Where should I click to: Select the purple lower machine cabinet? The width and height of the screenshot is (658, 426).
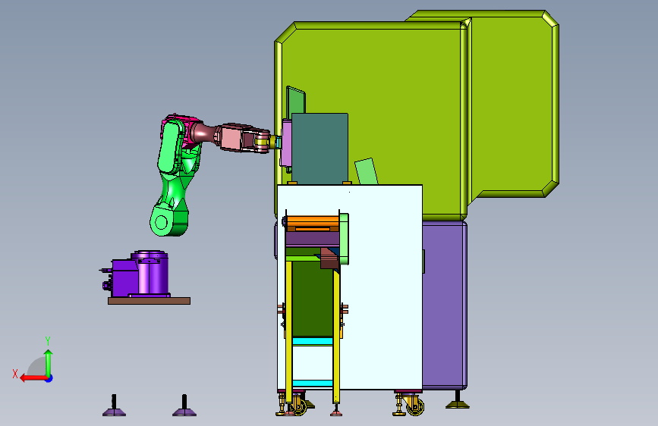(444, 305)
